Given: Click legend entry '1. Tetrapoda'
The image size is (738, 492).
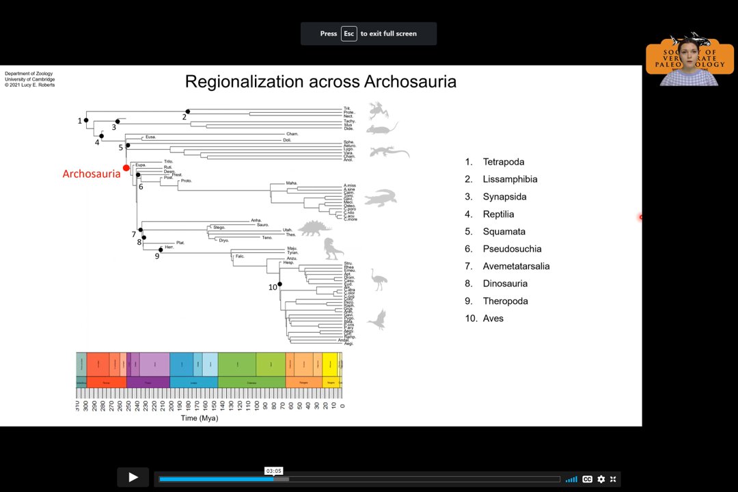Looking at the screenshot, I should (494, 162).
